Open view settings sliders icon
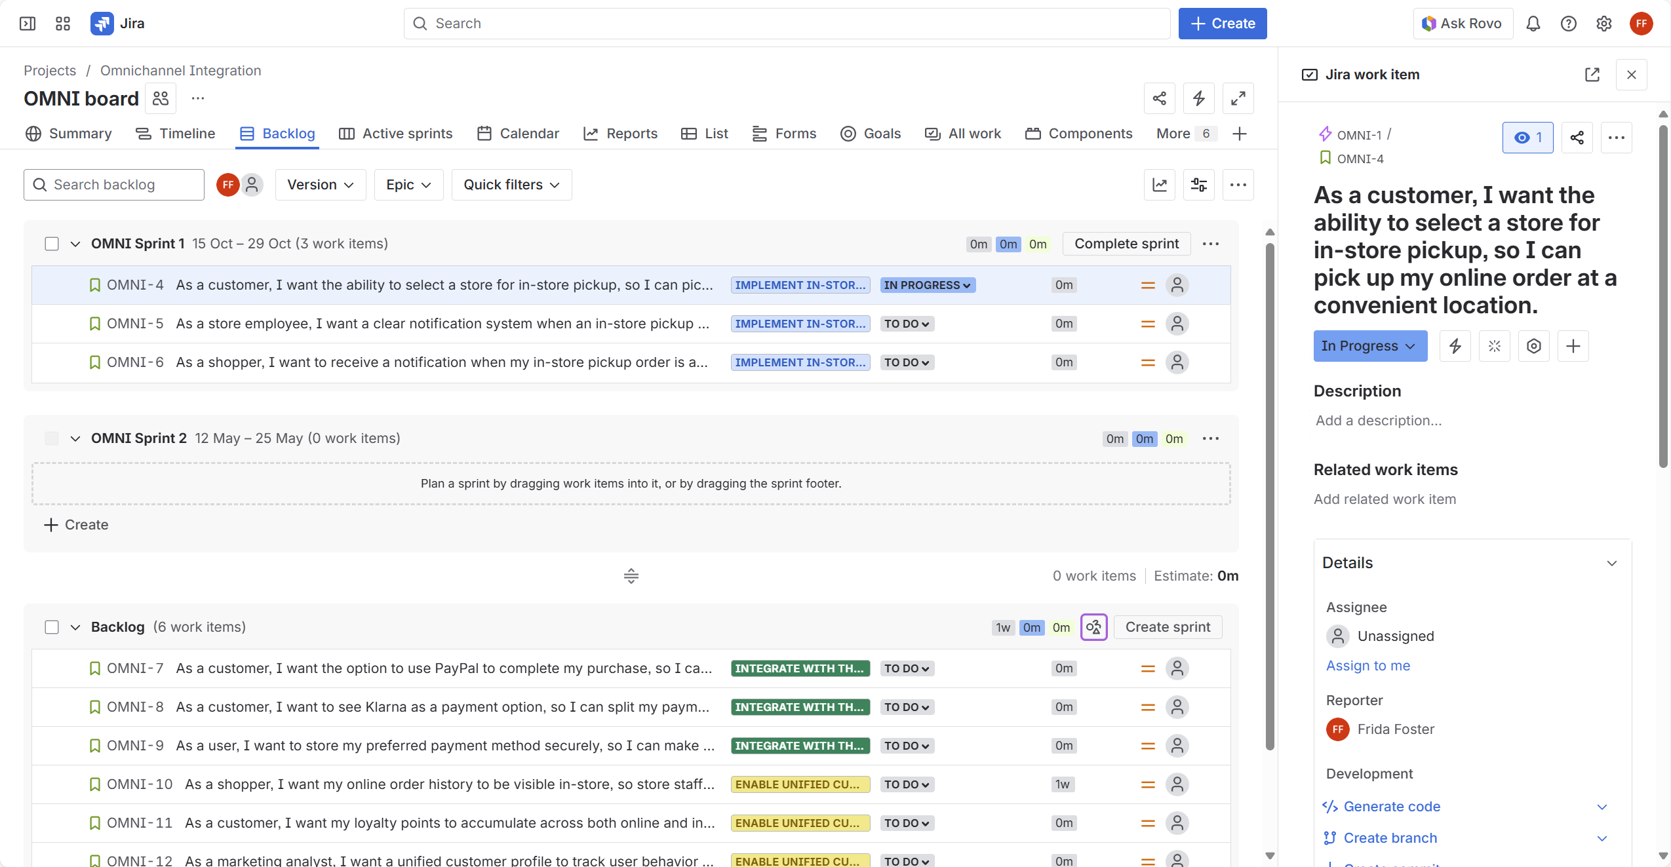 click(1198, 185)
